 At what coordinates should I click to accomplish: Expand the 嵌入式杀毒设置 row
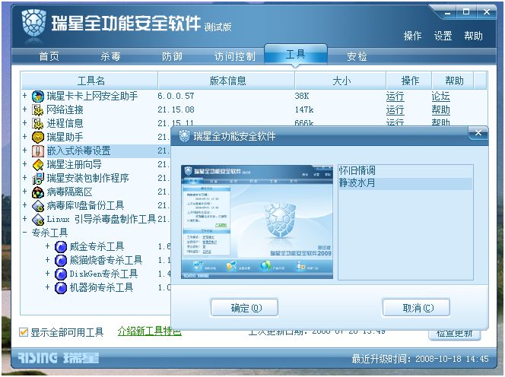click(25, 150)
